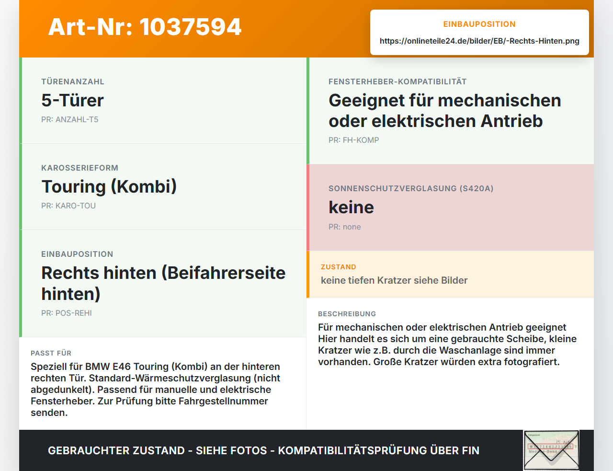Click the ZUSTAND condition note box
Image resolution: width=613 pixels, height=471 pixels.
pyautogui.click(x=450, y=274)
